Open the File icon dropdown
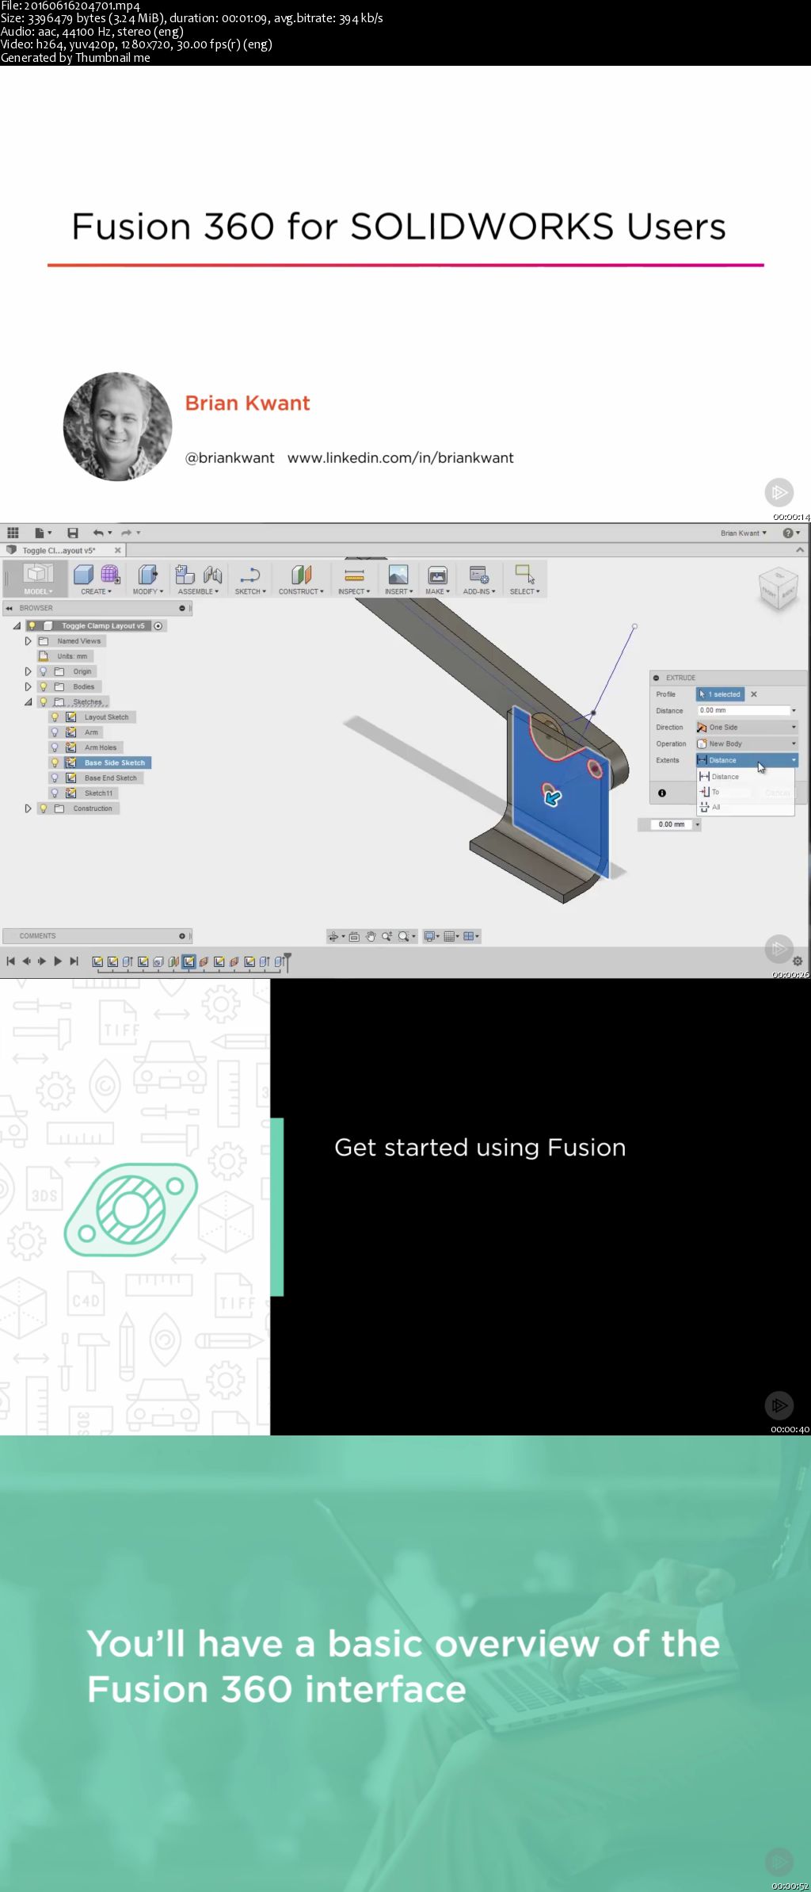811x1892 pixels. coord(43,533)
